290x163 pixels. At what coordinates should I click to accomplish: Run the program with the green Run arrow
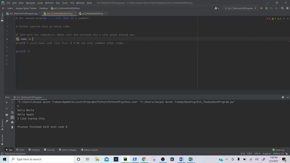coord(261,8)
